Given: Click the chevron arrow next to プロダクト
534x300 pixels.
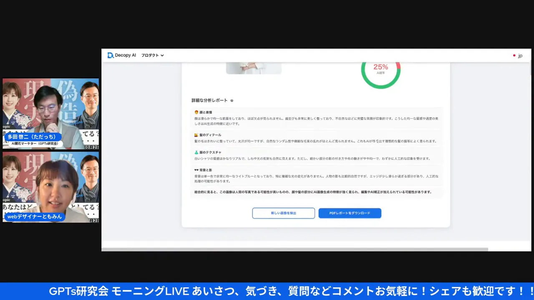Looking at the screenshot, I should pyautogui.click(x=162, y=55).
